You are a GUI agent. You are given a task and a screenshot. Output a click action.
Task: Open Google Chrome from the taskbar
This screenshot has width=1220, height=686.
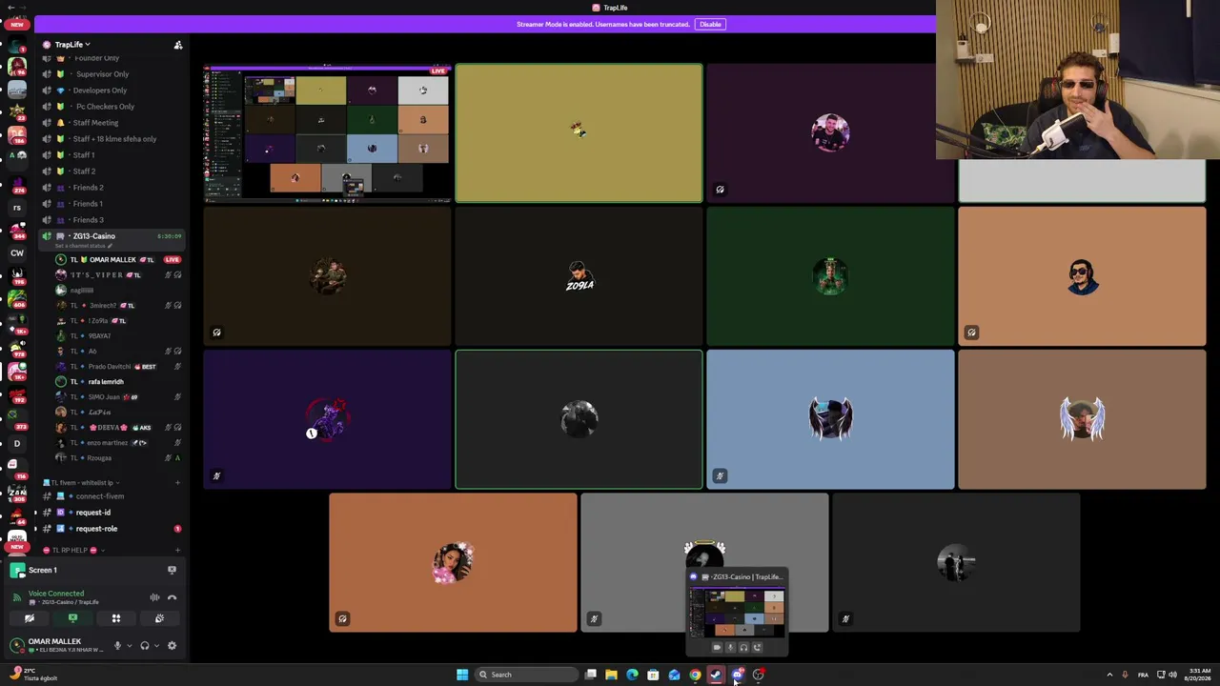tap(695, 675)
